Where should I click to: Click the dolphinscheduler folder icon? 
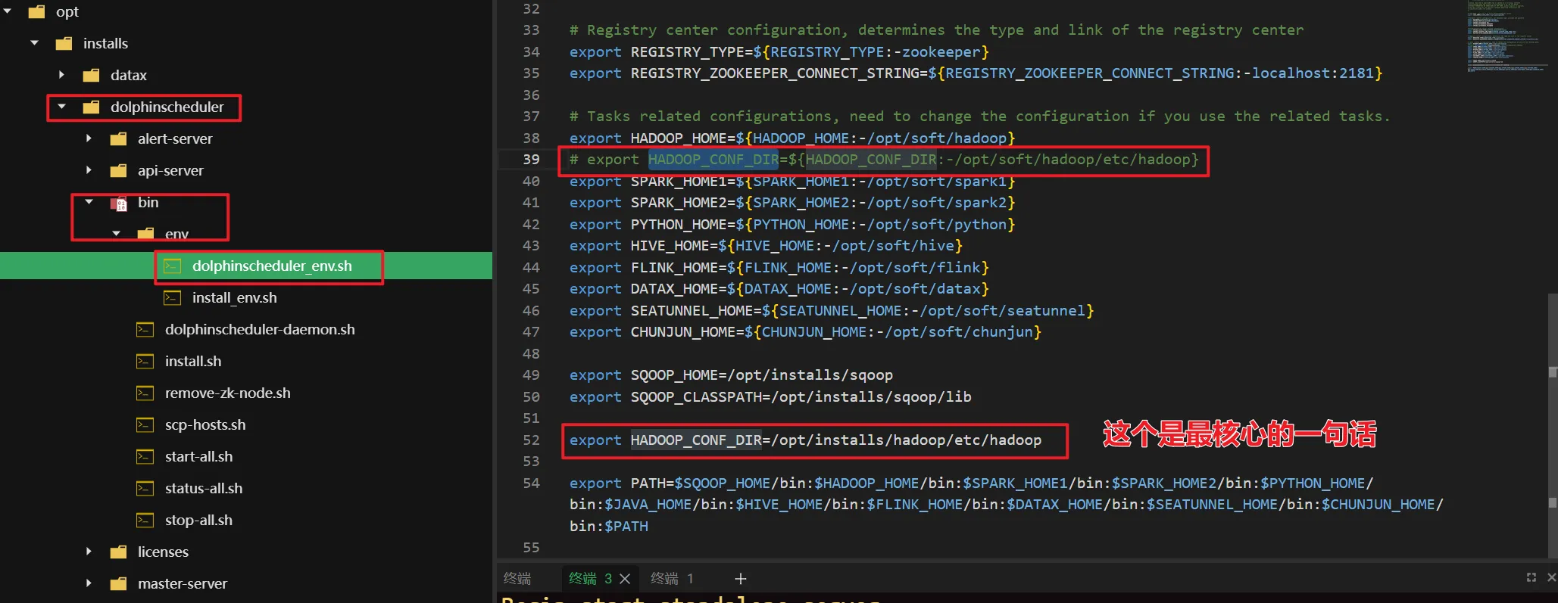click(91, 107)
